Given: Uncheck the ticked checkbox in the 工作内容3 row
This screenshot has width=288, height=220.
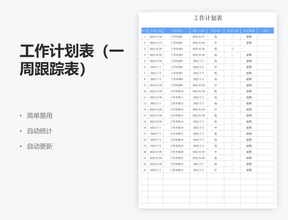Looking at the screenshot, I should tap(232, 49).
